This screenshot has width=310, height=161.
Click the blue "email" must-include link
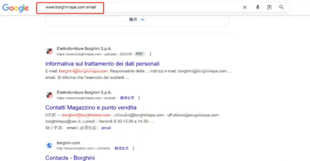click(x=106, y=128)
